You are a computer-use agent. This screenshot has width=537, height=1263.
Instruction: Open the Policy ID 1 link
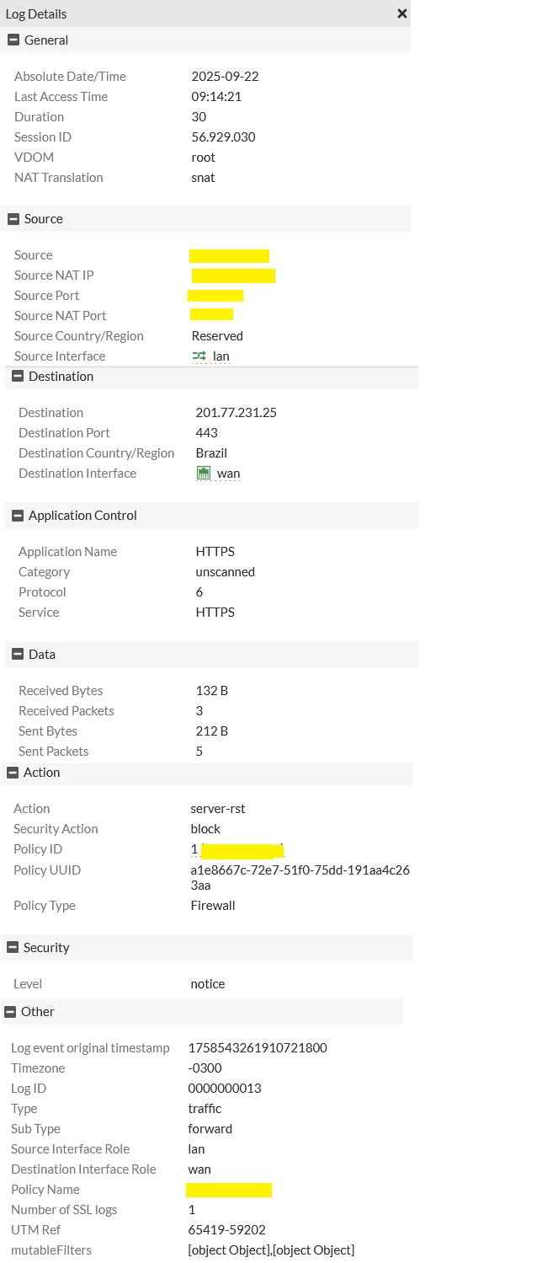(x=194, y=849)
